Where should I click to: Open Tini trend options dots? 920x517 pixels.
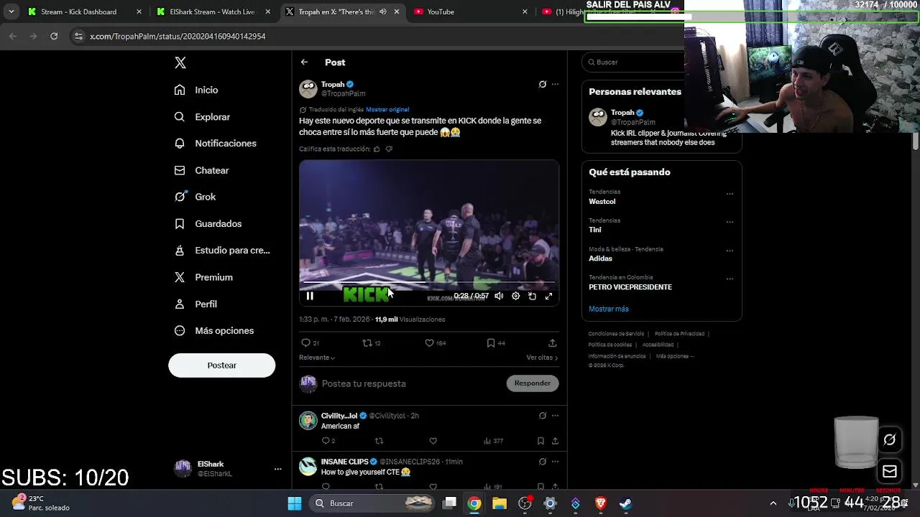pos(730,222)
